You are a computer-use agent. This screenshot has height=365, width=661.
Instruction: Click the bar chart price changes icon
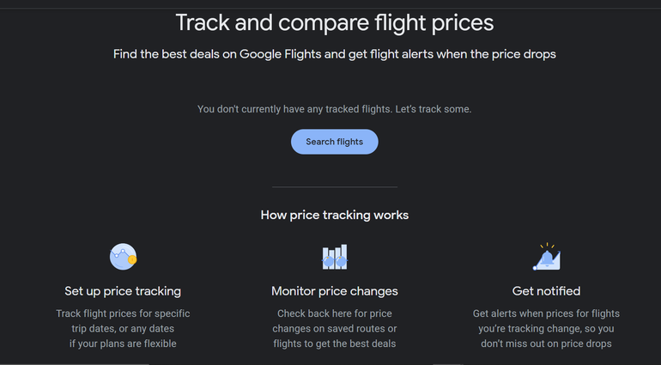click(x=334, y=257)
